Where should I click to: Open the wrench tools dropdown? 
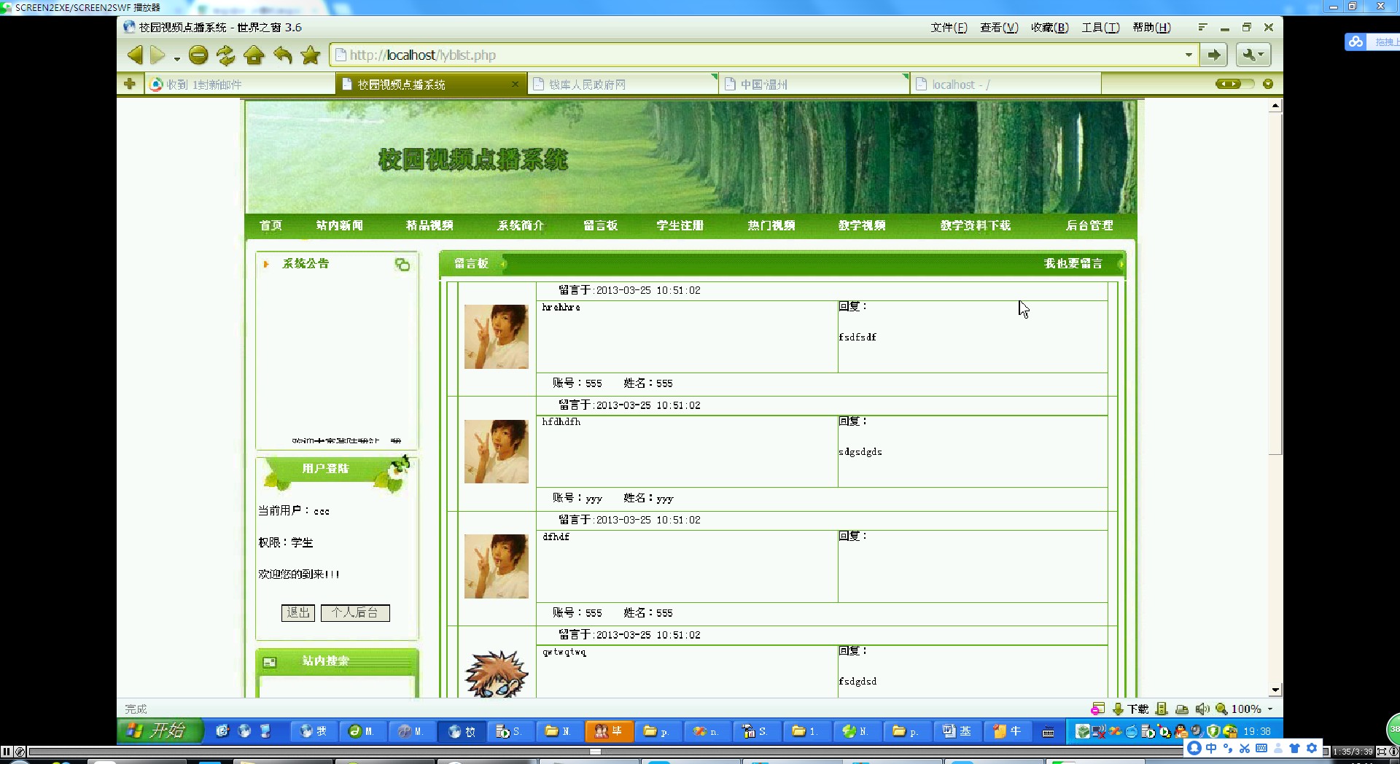coord(1253,55)
